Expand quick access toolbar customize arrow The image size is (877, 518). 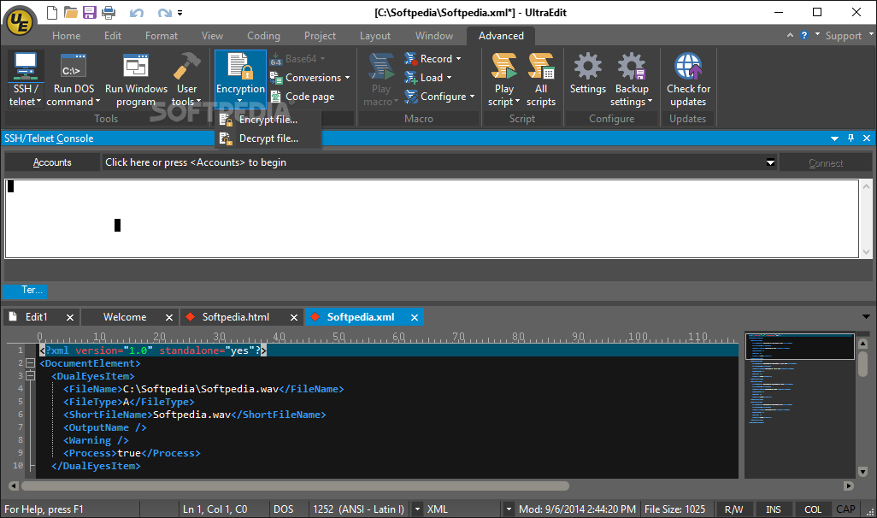click(180, 12)
